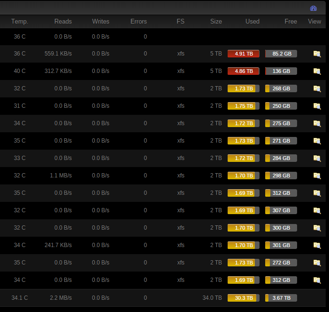Image resolution: width=329 pixels, height=312 pixels.
Task: Click the Used column header
Action: coord(252,22)
